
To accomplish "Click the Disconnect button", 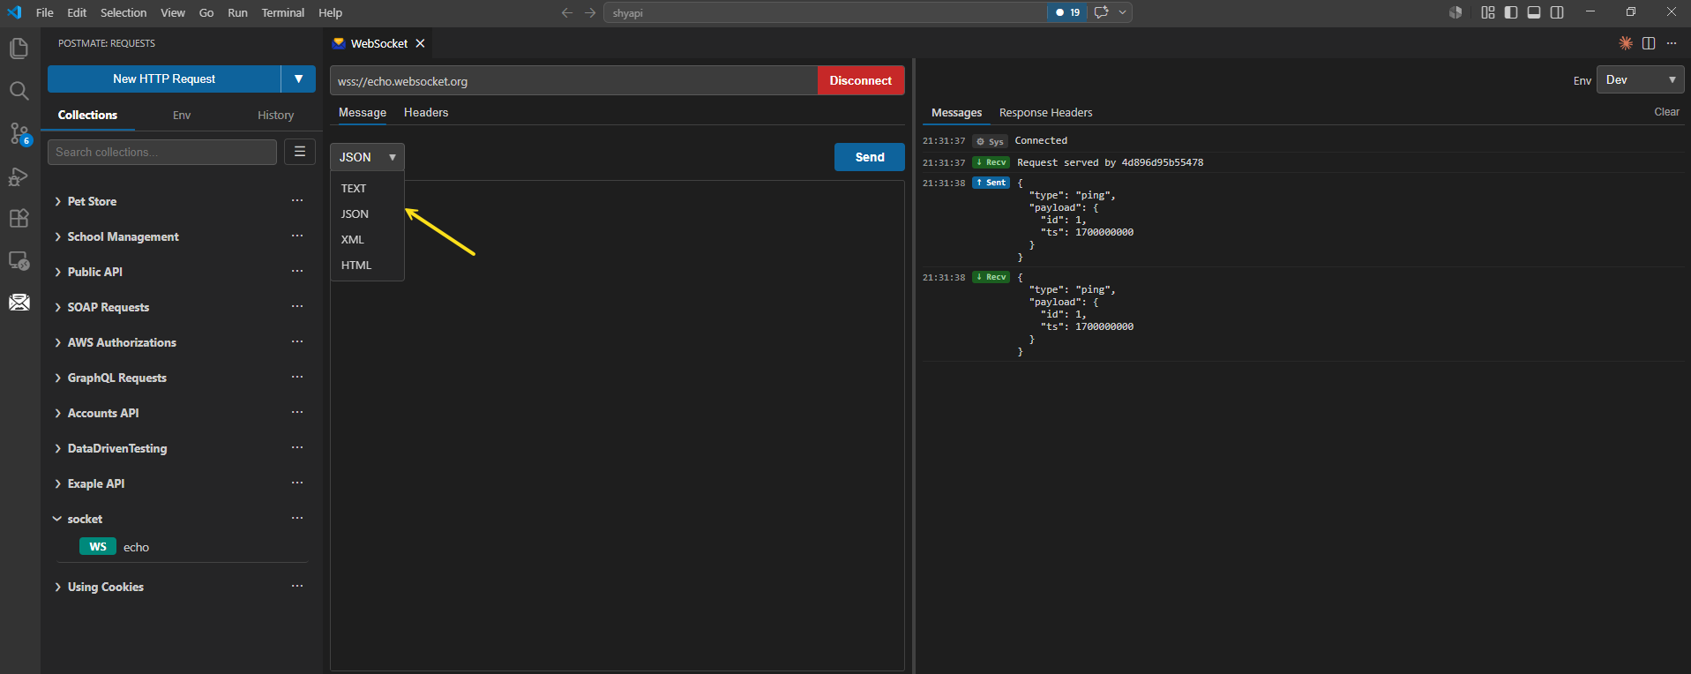I will click(861, 80).
